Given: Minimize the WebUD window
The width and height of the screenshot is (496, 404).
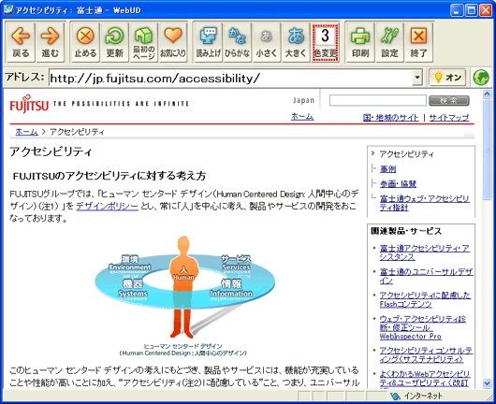Looking at the screenshot, I should pyautogui.click(x=457, y=10).
